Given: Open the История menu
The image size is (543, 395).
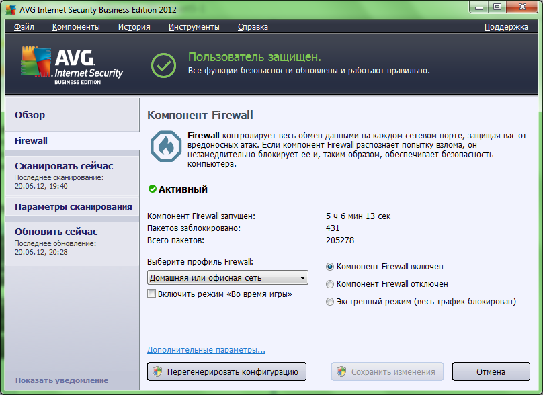Looking at the screenshot, I should click(134, 27).
